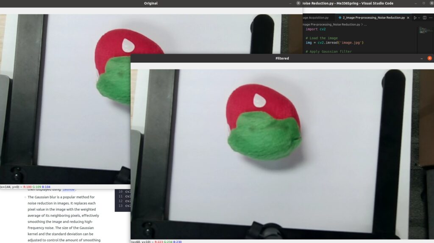Click the Original window title bar
The image size is (434, 243).
[x=151, y=3]
